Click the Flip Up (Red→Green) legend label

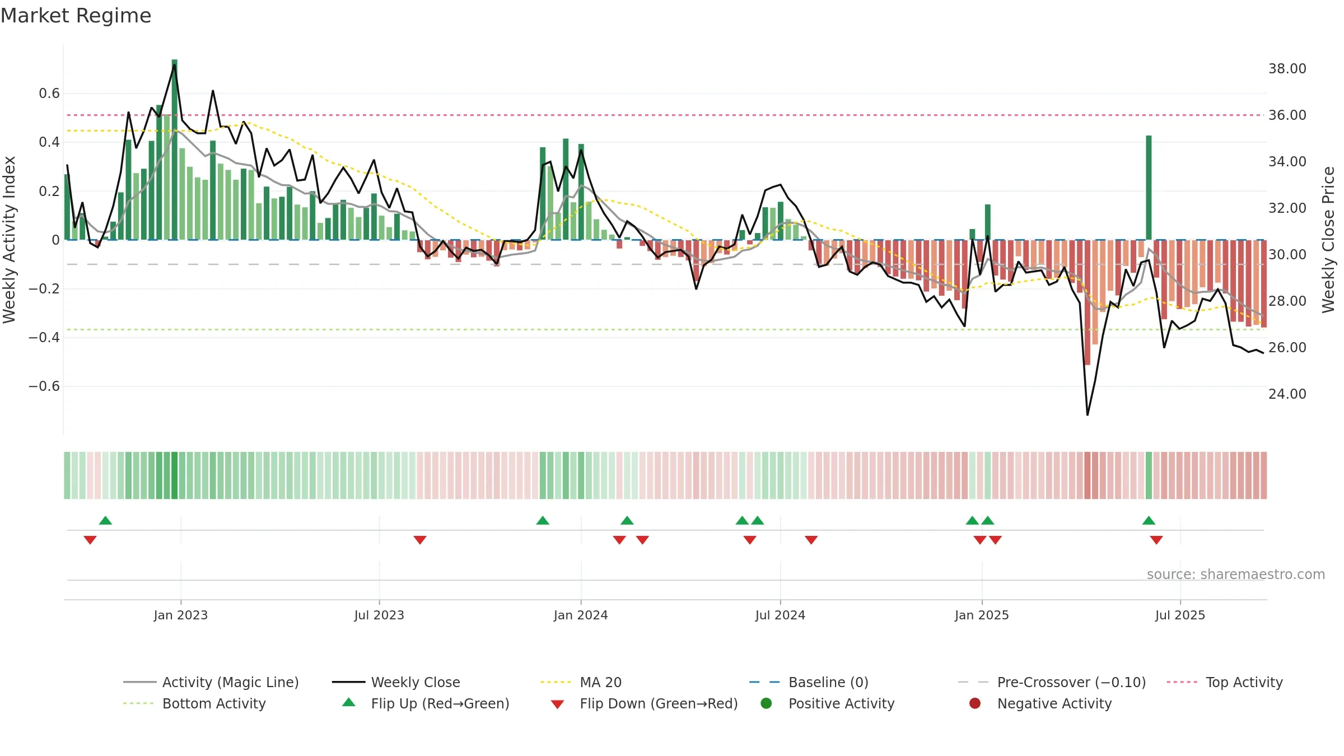[440, 703]
